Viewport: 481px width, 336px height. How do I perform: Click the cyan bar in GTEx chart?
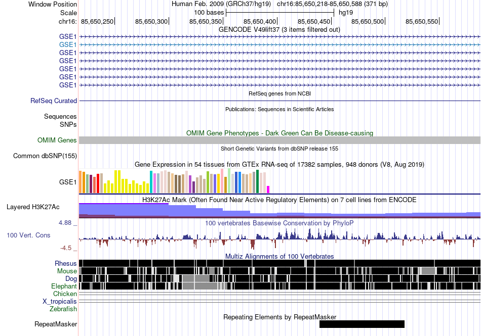pos(151,182)
